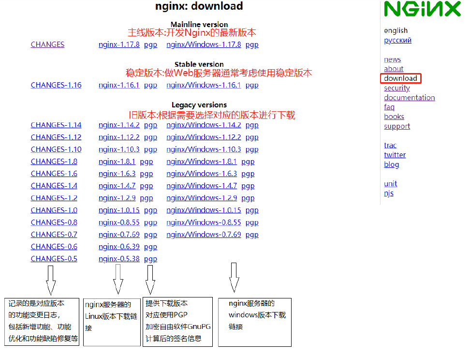Select download in the sidebar menu
The width and height of the screenshot is (470, 356).
point(400,78)
